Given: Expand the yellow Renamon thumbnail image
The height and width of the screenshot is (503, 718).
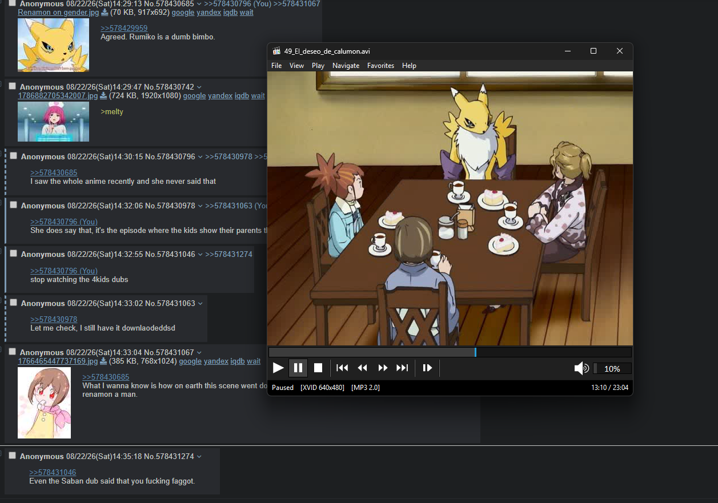Looking at the screenshot, I should (53, 45).
